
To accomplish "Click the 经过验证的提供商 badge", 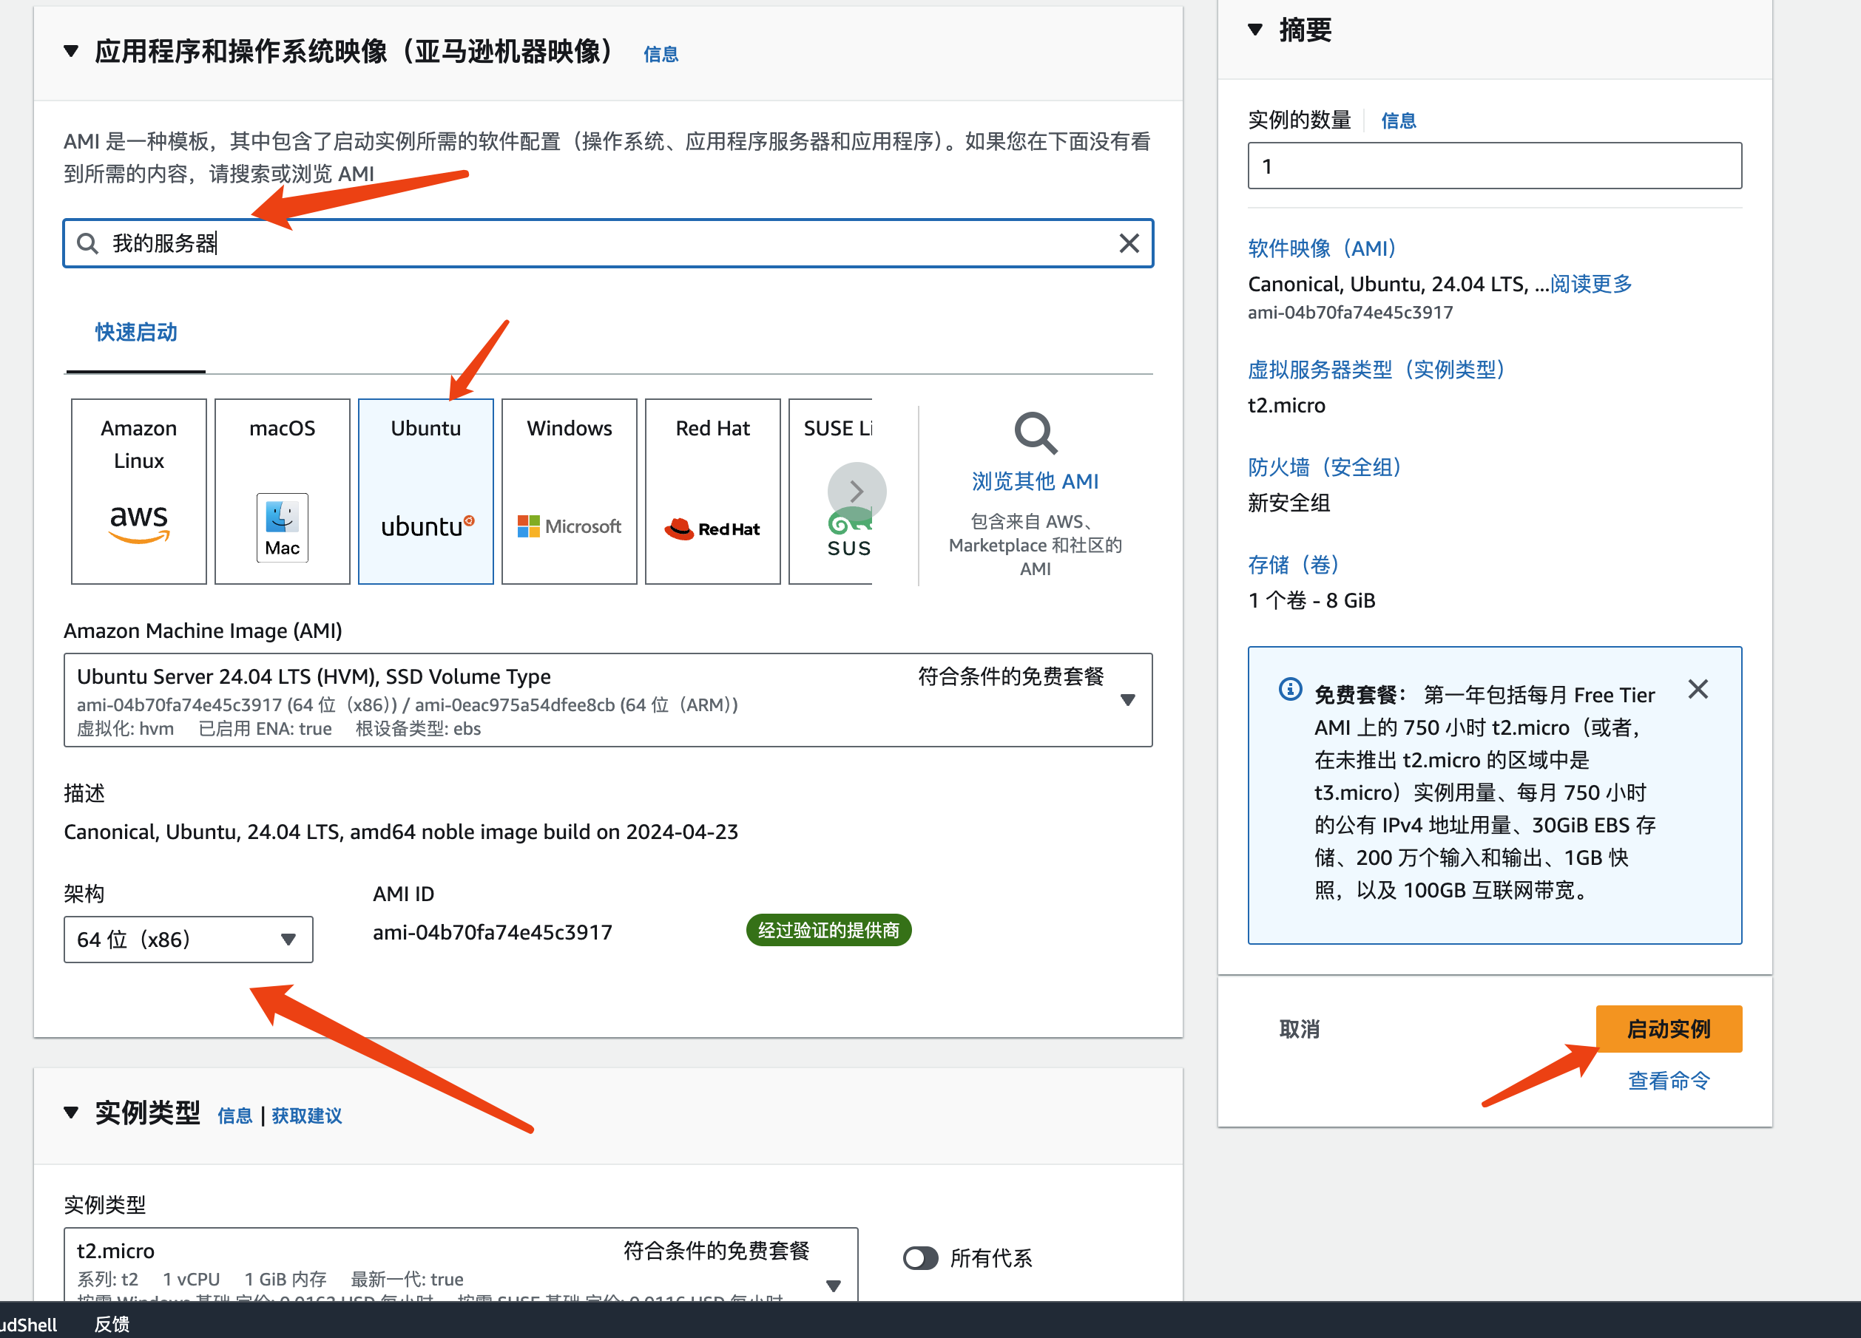I will 828,931.
